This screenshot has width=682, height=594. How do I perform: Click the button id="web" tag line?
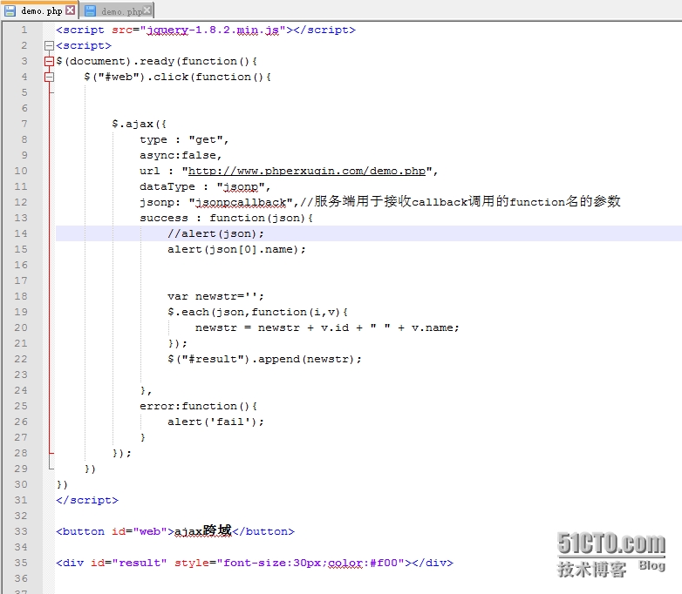175,531
